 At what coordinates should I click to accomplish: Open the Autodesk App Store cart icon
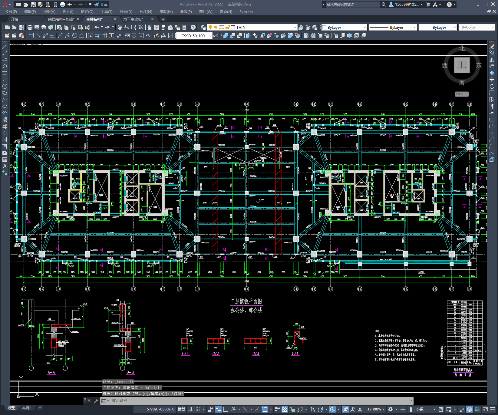tap(428, 5)
